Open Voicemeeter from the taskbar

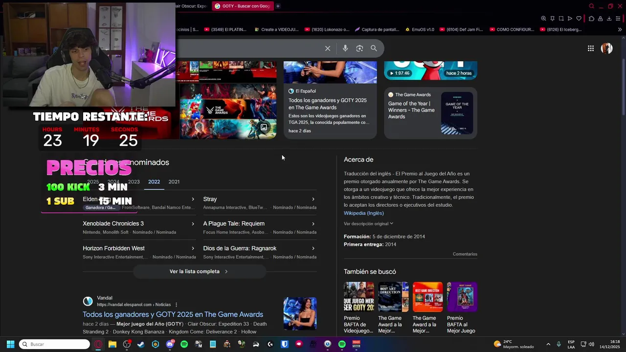point(356,344)
